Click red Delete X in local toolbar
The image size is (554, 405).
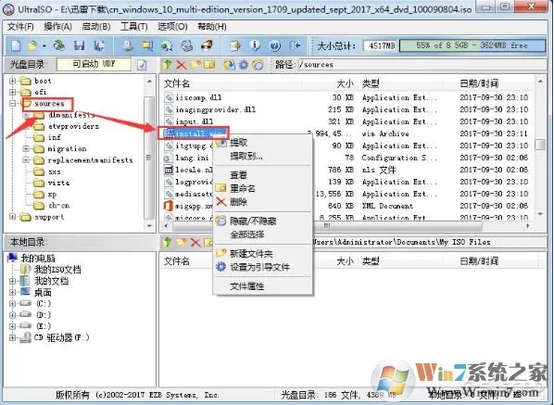[x=195, y=242]
